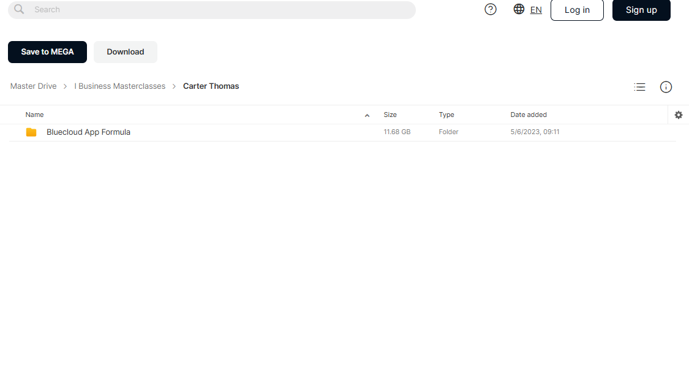Go to Master Drive breadcrumb

pyautogui.click(x=34, y=86)
